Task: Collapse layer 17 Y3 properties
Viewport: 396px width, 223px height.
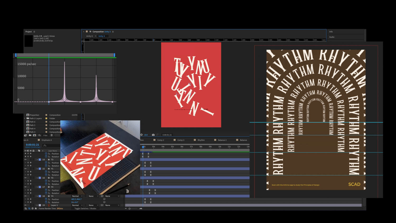Action: (37, 187)
